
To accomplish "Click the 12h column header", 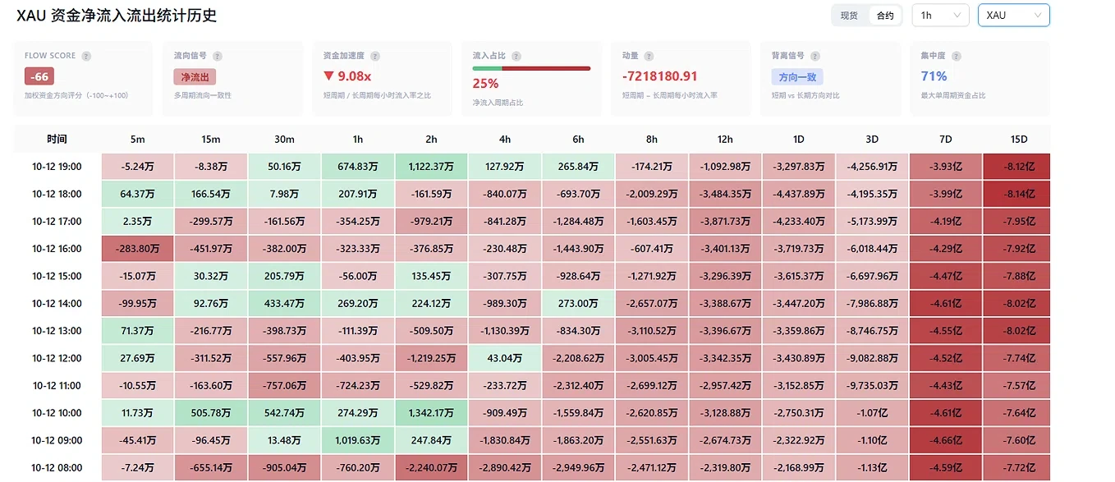I will pyautogui.click(x=725, y=139).
